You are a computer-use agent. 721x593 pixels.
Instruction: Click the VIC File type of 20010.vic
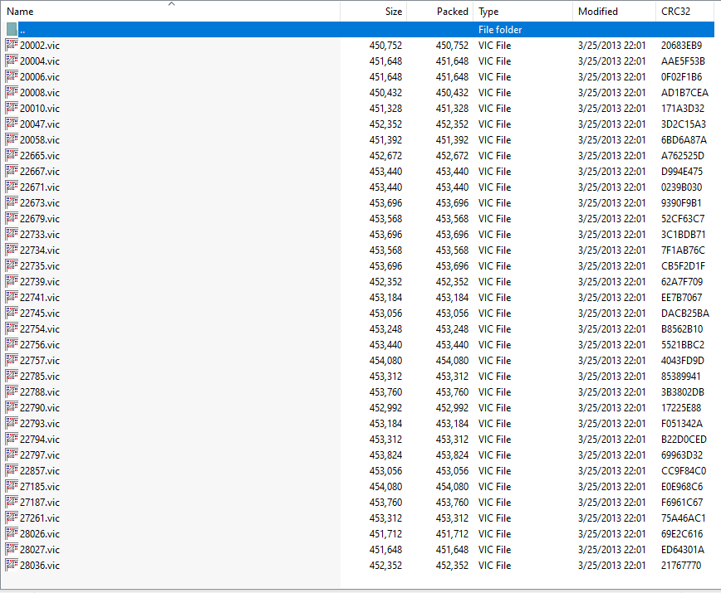494,108
